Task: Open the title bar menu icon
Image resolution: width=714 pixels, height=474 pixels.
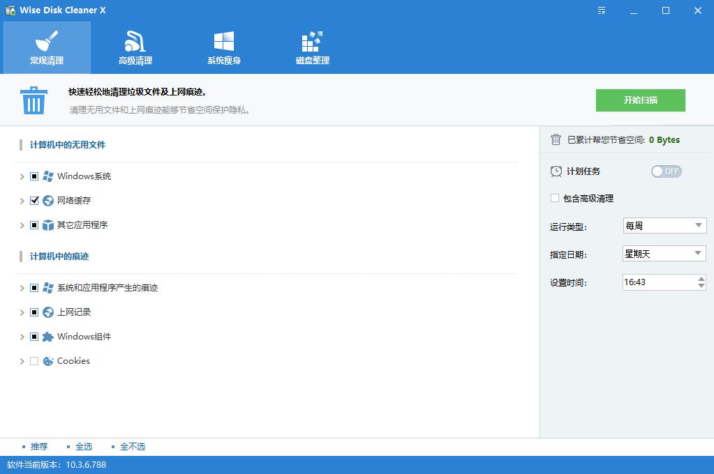Action: click(x=601, y=10)
